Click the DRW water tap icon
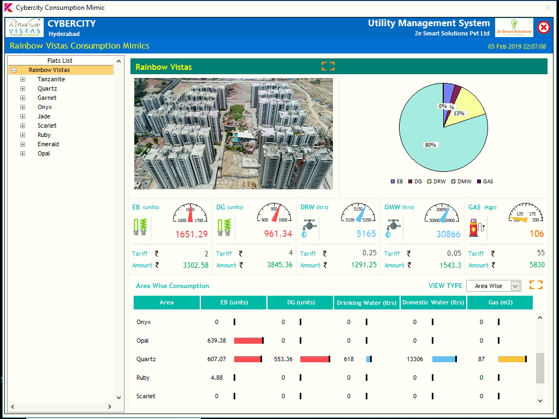Viewport: 559px width, 419px height. (x=309, y=228)
